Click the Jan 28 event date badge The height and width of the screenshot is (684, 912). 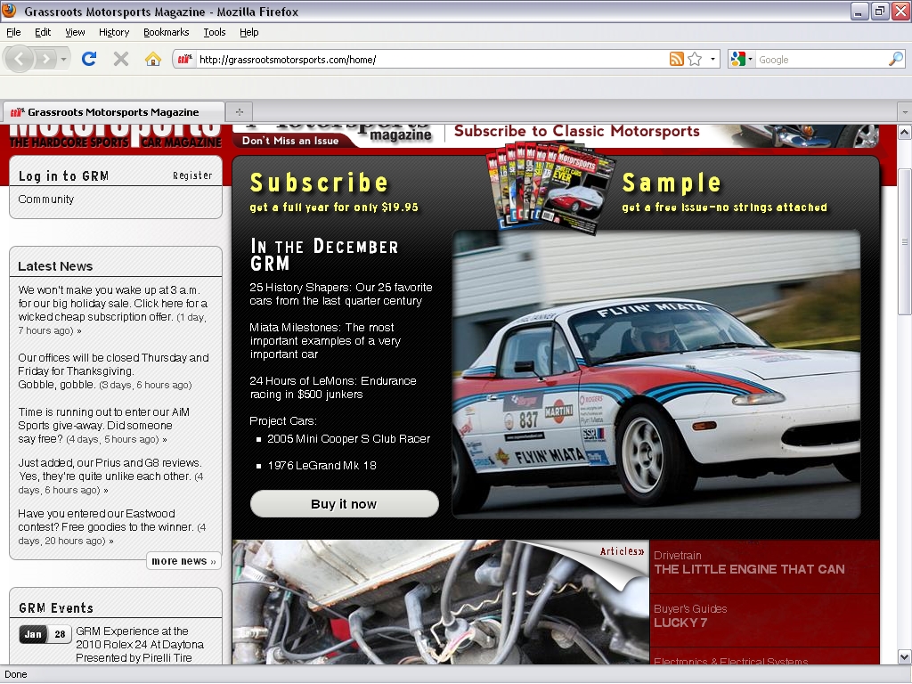tap(45, 634)
